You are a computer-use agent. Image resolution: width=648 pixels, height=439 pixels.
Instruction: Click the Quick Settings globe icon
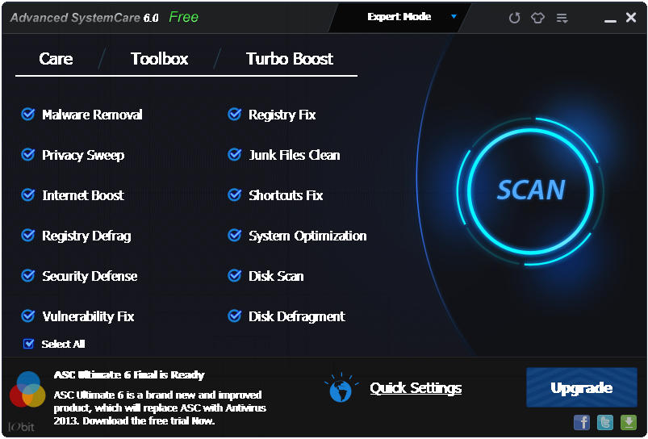point(340,388)
